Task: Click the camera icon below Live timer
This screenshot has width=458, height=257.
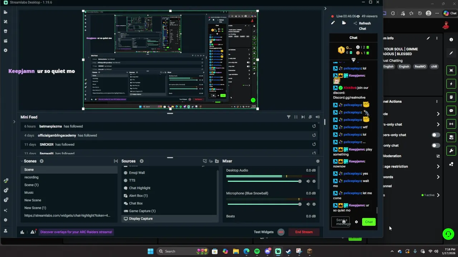Action: 344,23
